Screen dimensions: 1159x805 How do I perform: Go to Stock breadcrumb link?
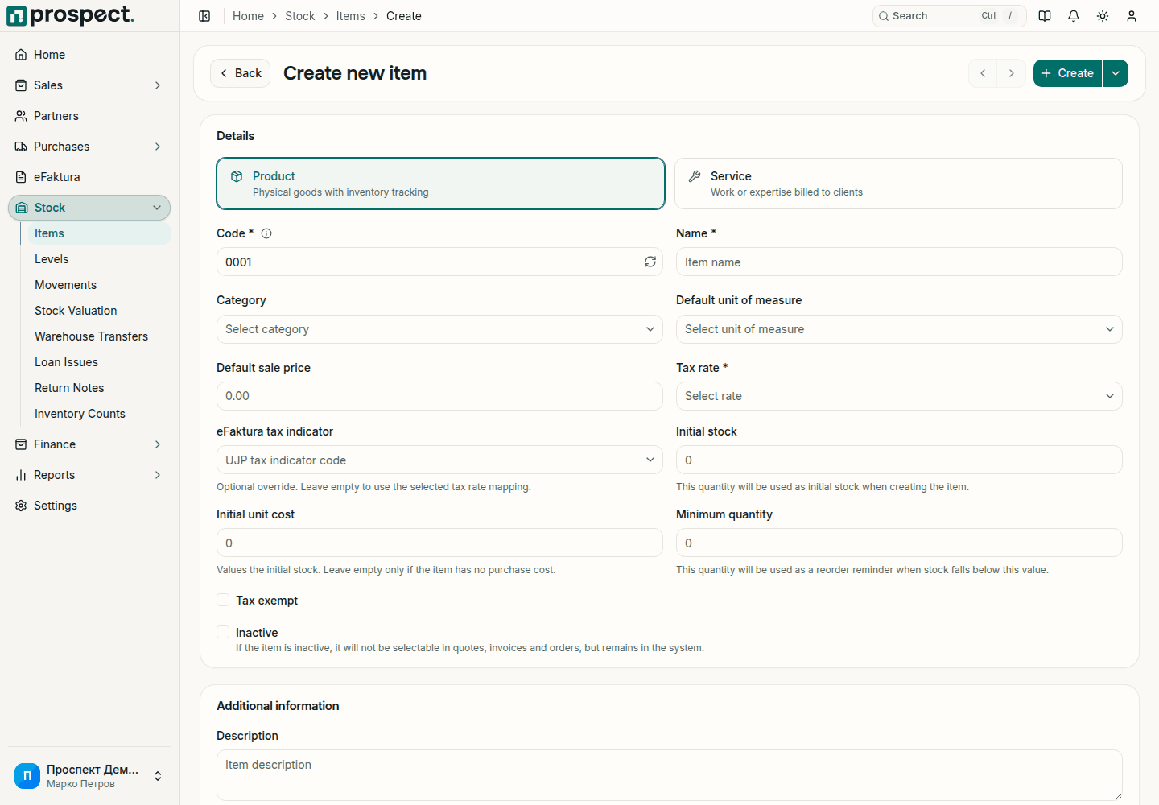(299, 16)
